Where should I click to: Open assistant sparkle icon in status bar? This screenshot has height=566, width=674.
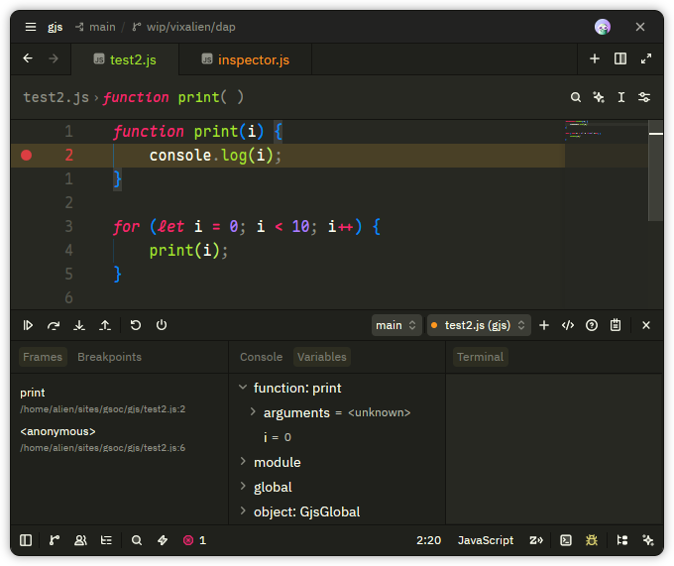(x=648, y=540)
